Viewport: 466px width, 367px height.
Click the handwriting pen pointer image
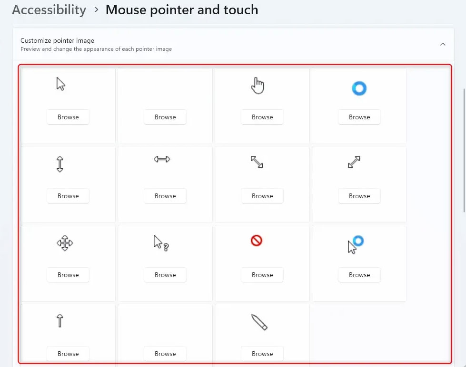point(259,322)
